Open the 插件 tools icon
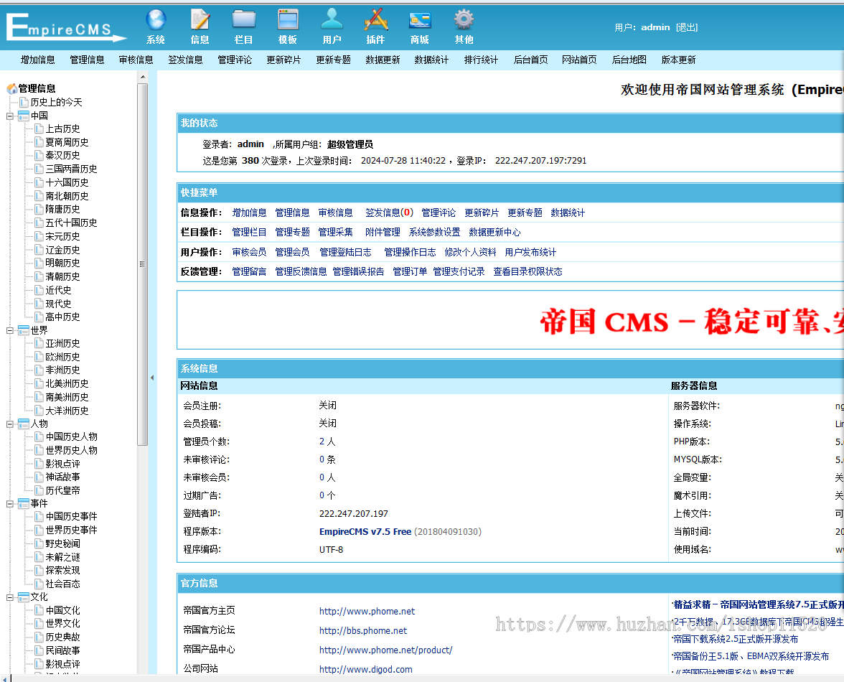Image resolution: width=844 pixels, height=682 pixels. coord(376,20)
